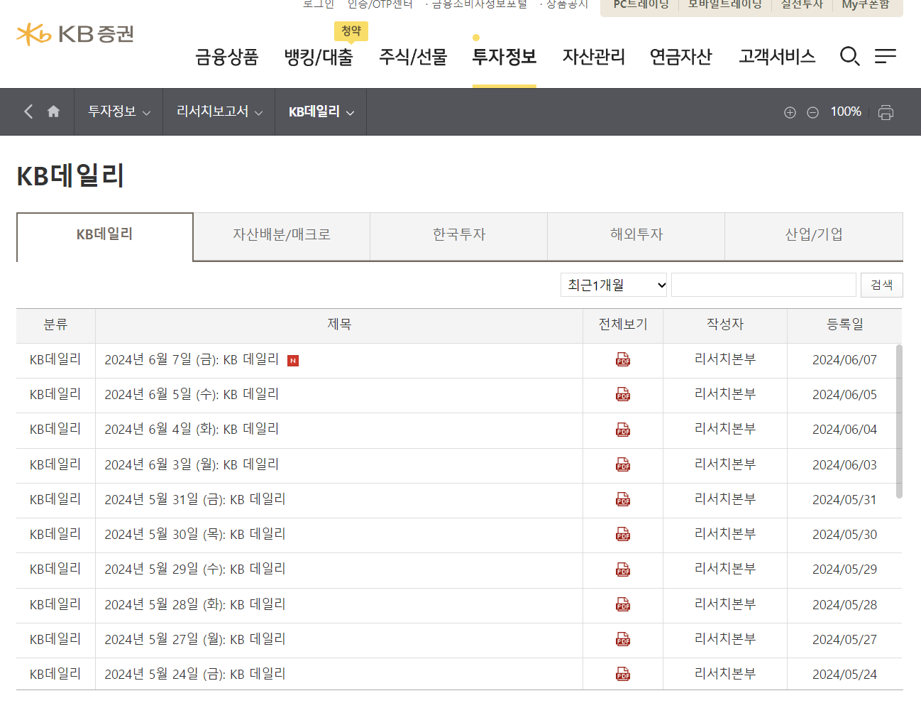The image size is (921, 703).
Task: Switch to the 산업/기업 tab
Action: (x=814, y=236)
